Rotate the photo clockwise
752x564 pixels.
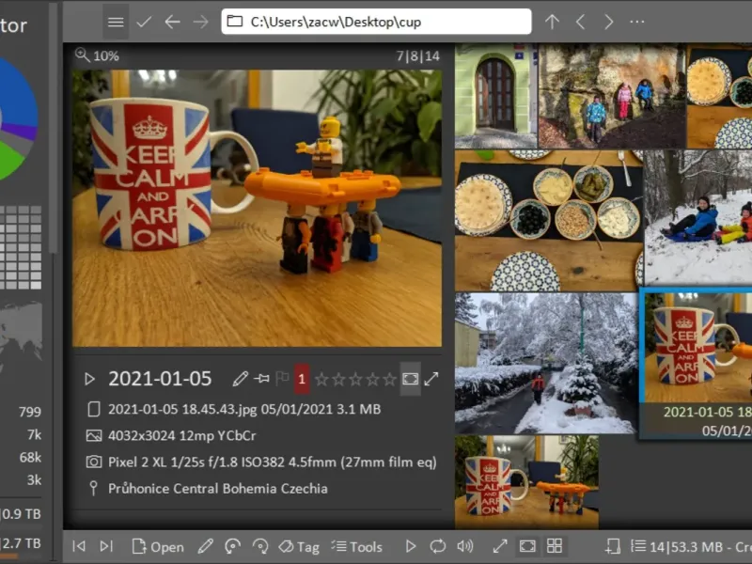260,546
